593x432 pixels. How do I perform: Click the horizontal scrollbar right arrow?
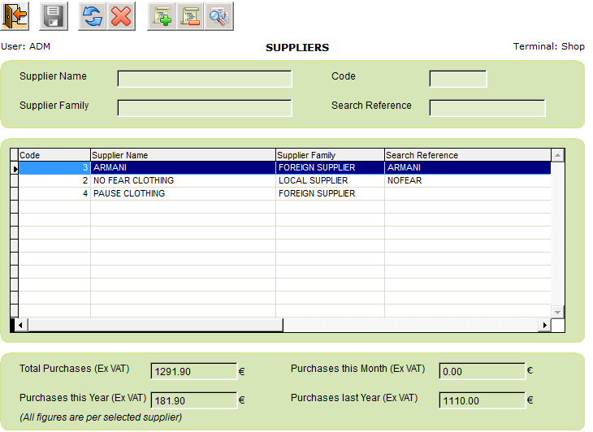pyautogui.click(x=545, y=326)
